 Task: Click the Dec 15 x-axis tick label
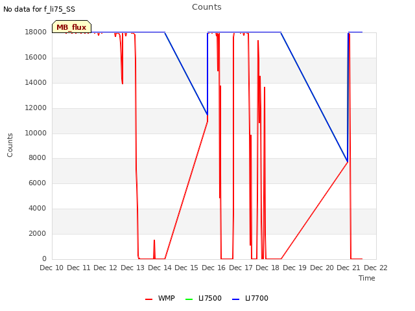coord(186,268)
